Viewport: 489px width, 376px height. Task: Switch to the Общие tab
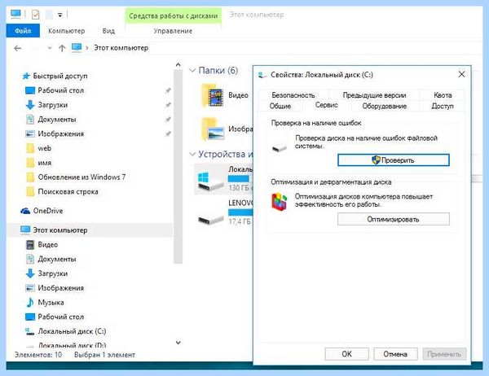click(x=280, y=107)
